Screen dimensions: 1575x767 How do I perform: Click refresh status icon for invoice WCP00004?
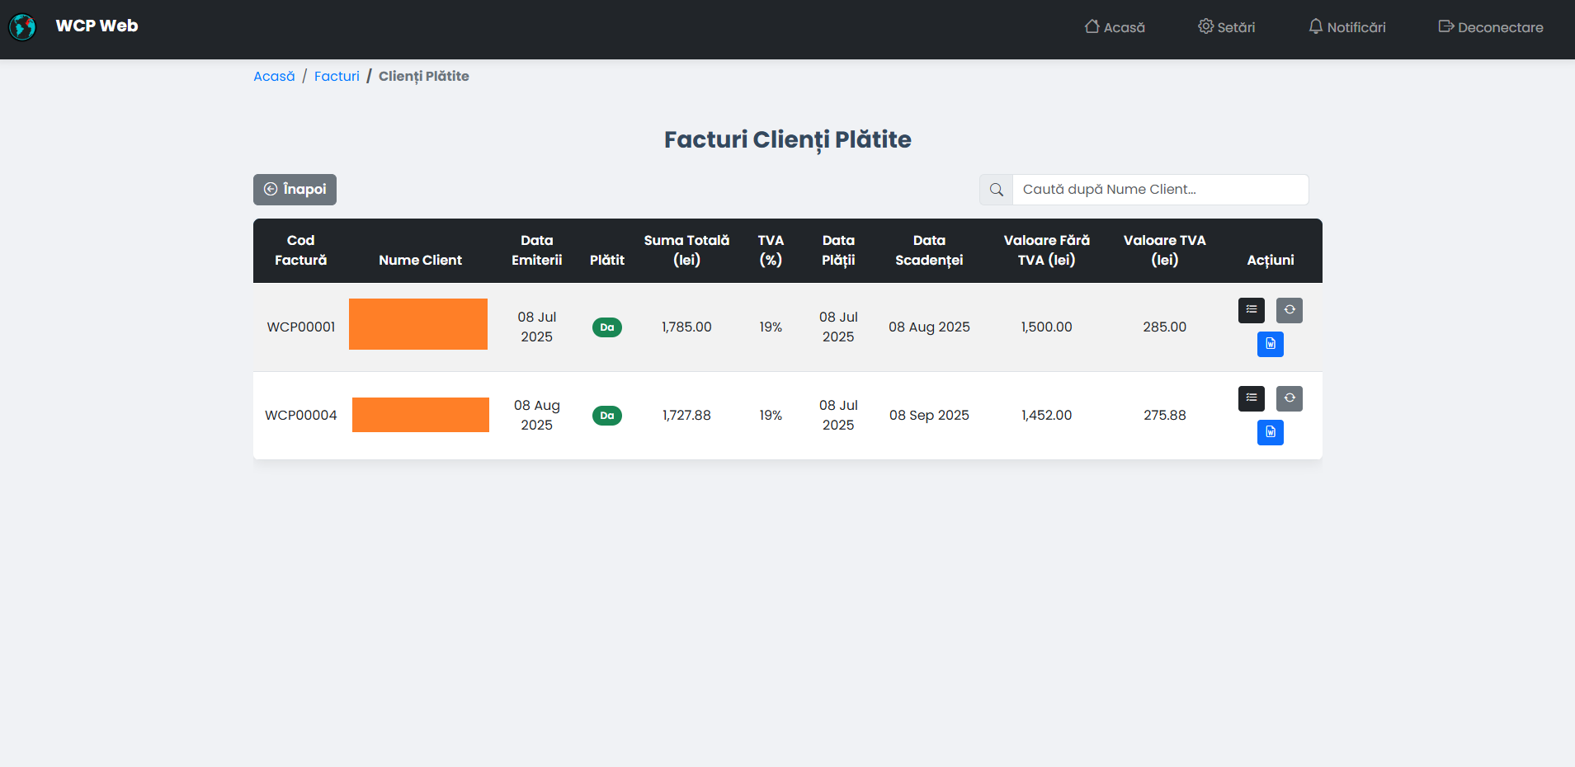pyautogui.click(x=1289, y=398)
